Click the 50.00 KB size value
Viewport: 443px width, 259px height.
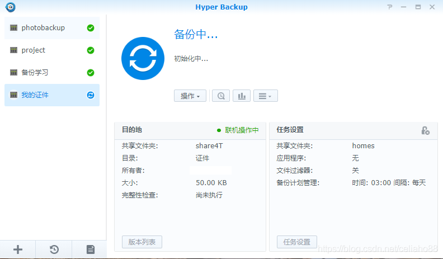[211, 183]
